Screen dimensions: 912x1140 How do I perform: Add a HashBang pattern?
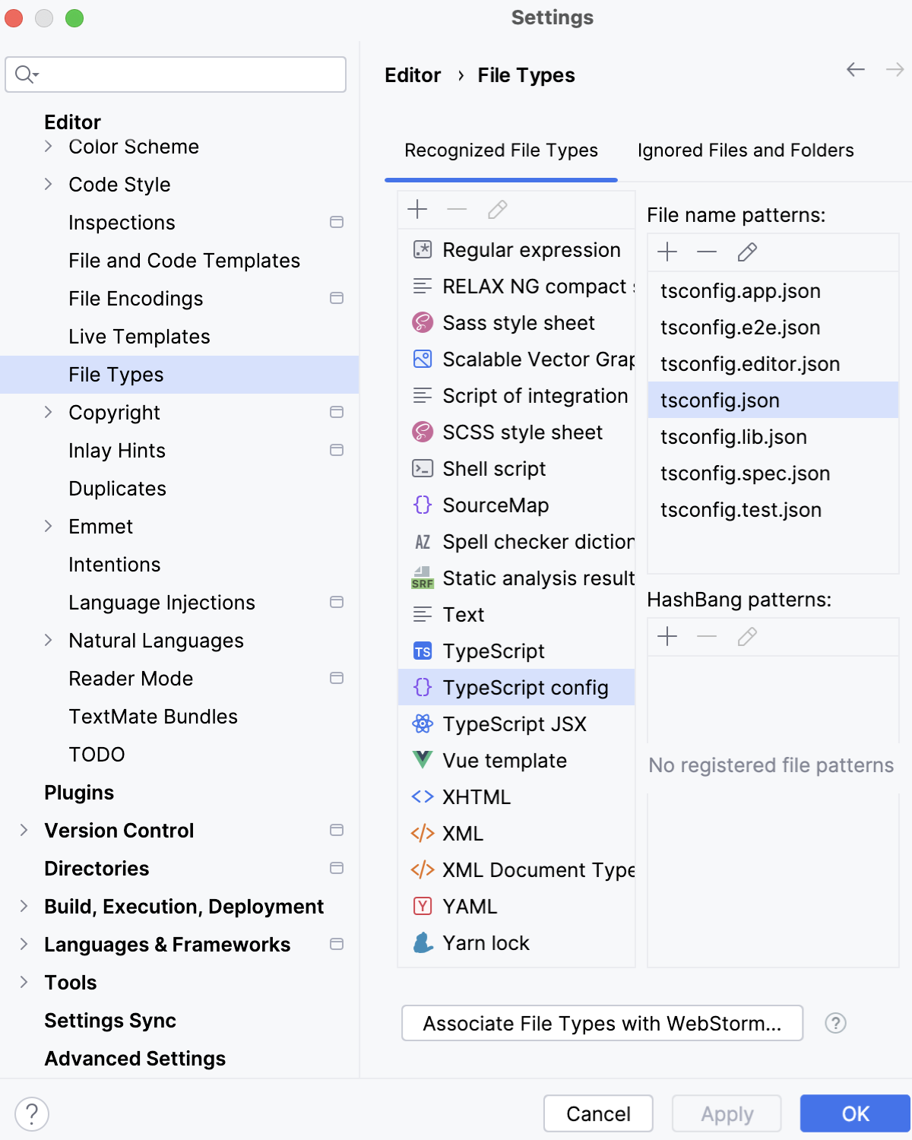click(x=667, y=637)
